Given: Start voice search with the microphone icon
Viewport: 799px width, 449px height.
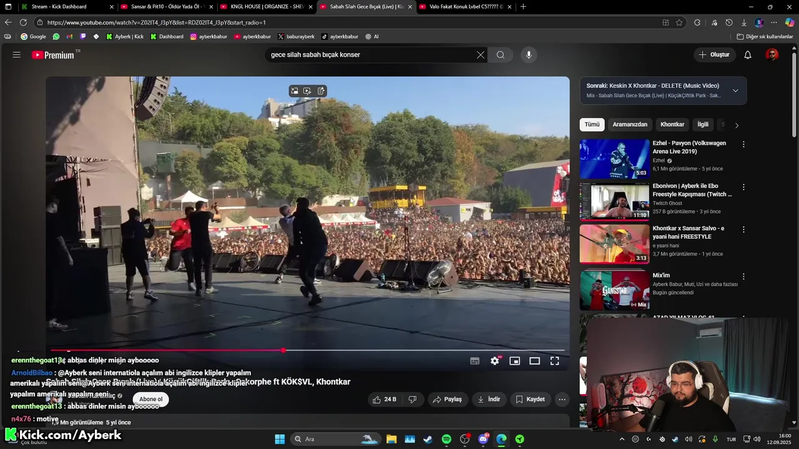Looking at the screenshot, I should coord(529,55).
